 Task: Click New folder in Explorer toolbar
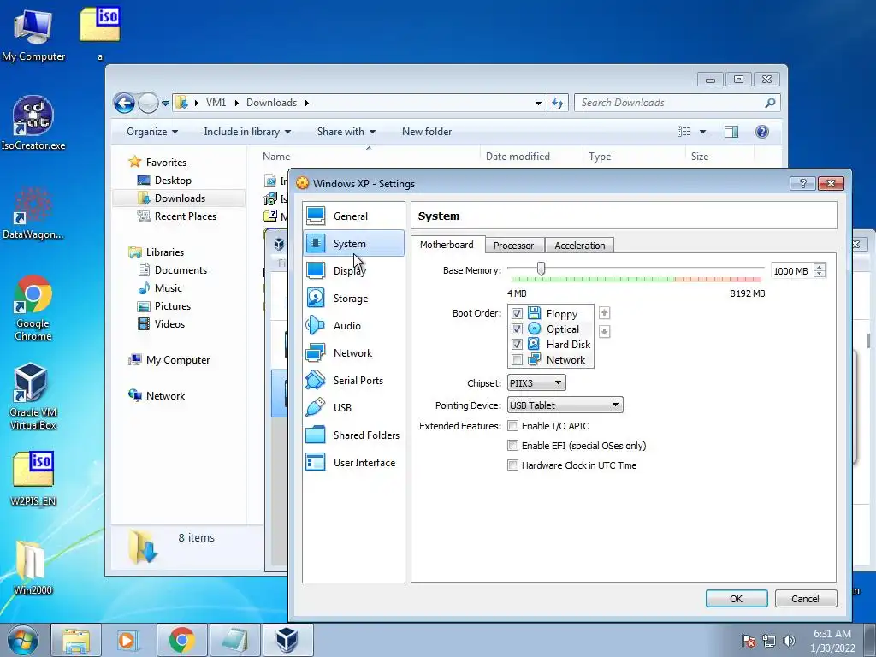point(427,132)
